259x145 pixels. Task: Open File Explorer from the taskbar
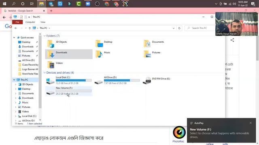[x=41, y=4]
